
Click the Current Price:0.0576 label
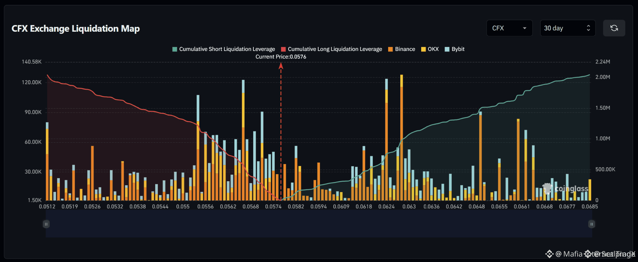(281, 57)
